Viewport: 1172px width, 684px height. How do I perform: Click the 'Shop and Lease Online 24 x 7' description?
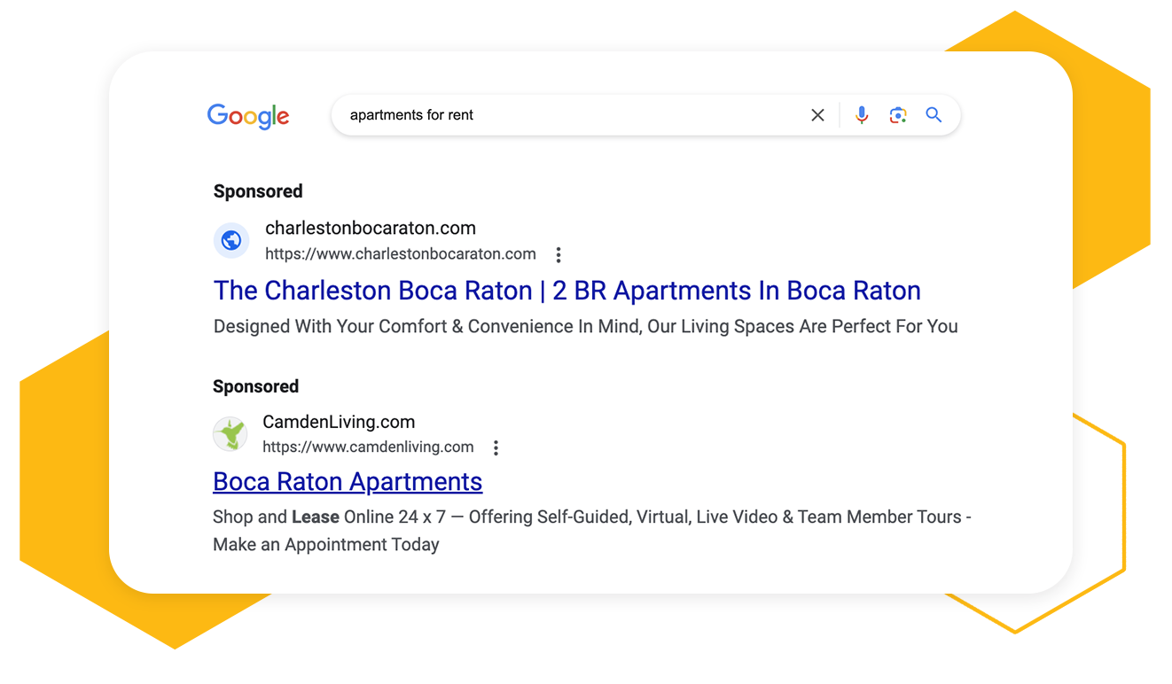pos(592,531)
